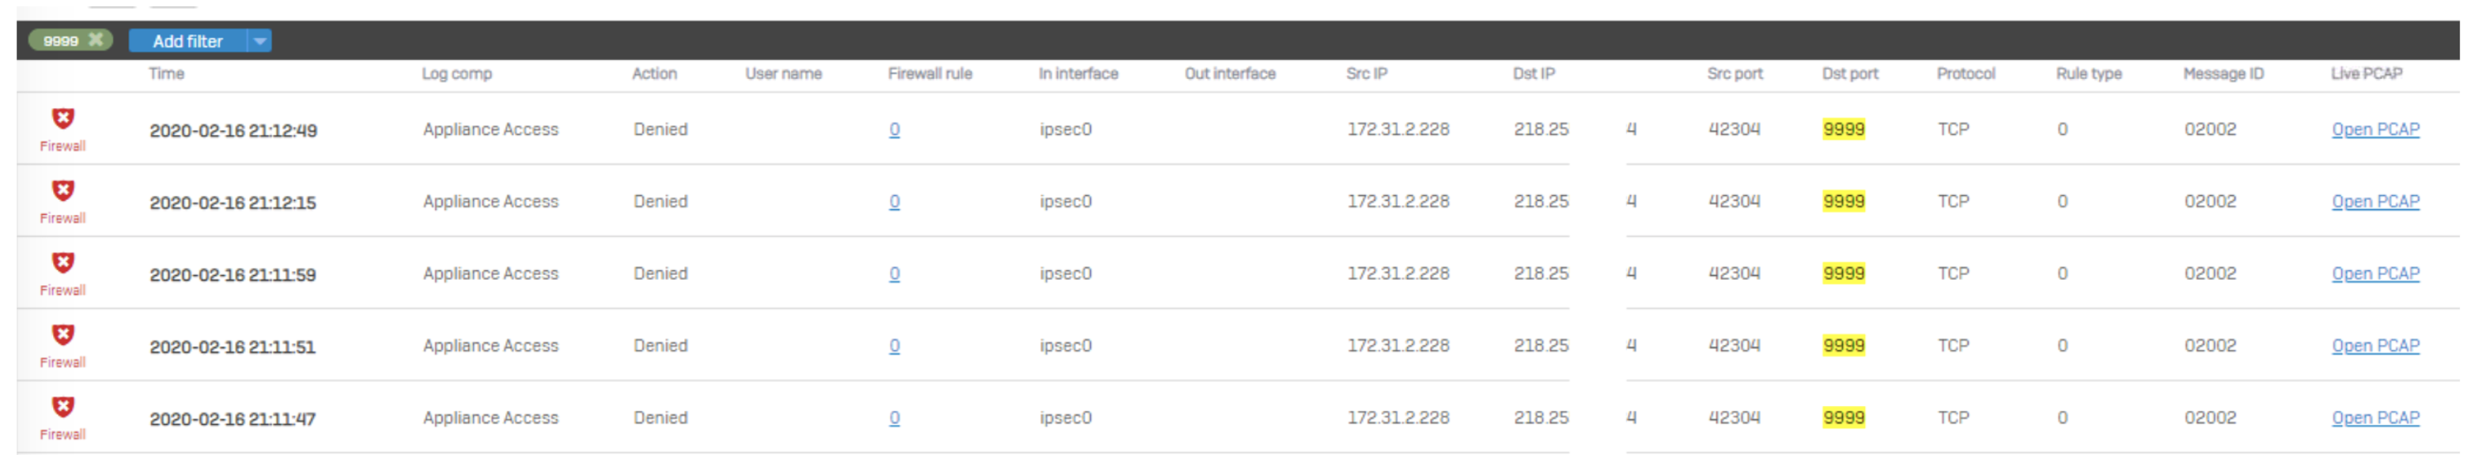Click the Add filter button
This screenshot has width=2474, height=455.
tap(188, 40)
